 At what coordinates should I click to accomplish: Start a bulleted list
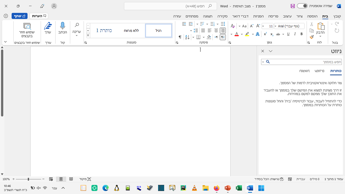point(223,24)
